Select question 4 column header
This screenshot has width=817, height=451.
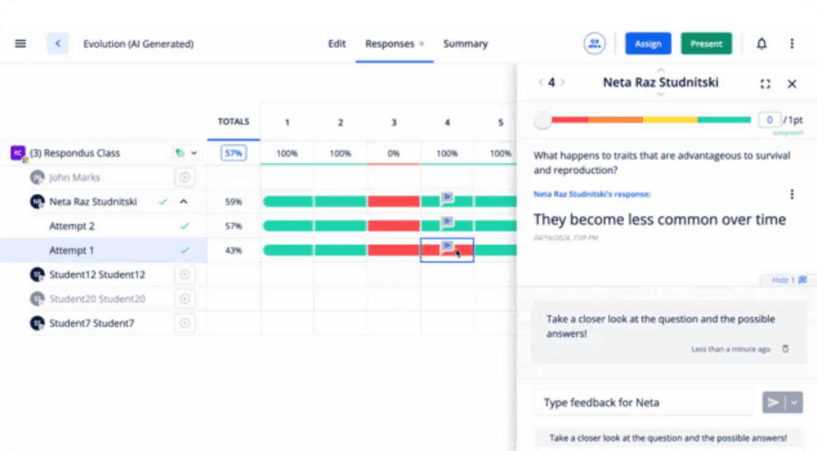pyautogui.click(x=447, y=123)
